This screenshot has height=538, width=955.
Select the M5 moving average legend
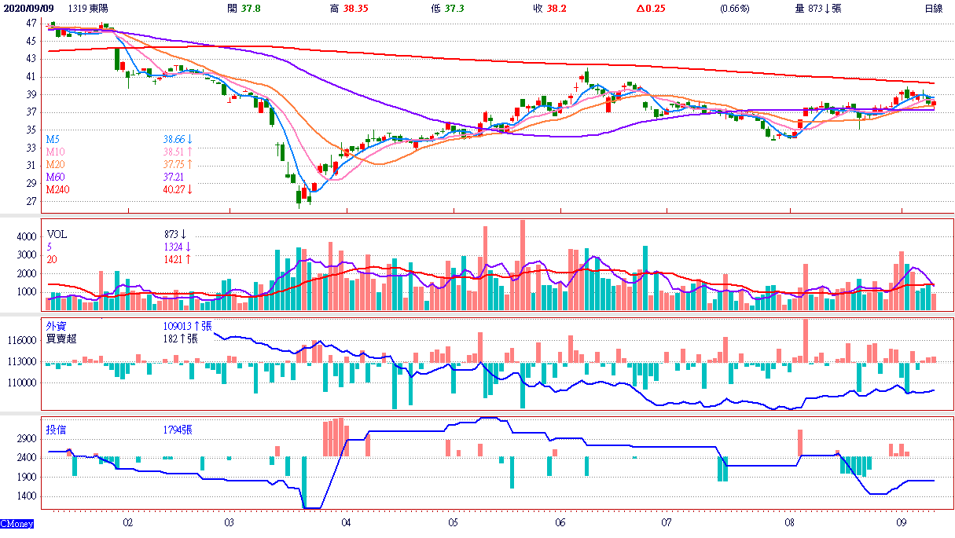tap(53, 138)
